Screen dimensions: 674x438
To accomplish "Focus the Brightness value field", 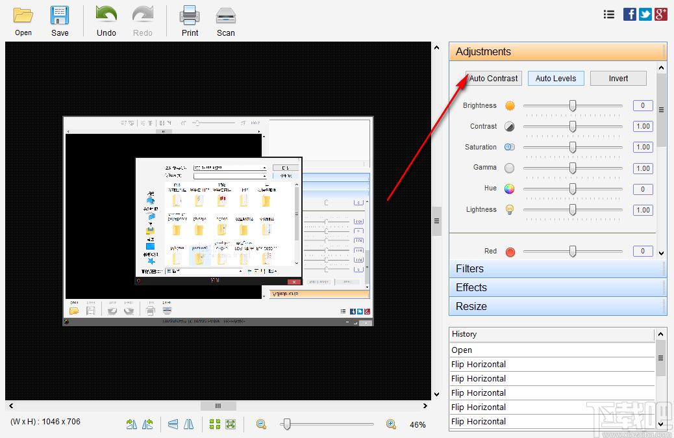I will (643, 105).
